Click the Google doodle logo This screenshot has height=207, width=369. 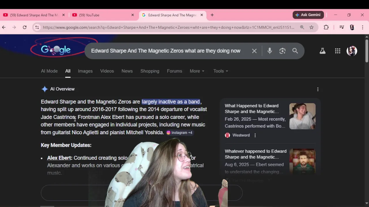tap(56, 50)
